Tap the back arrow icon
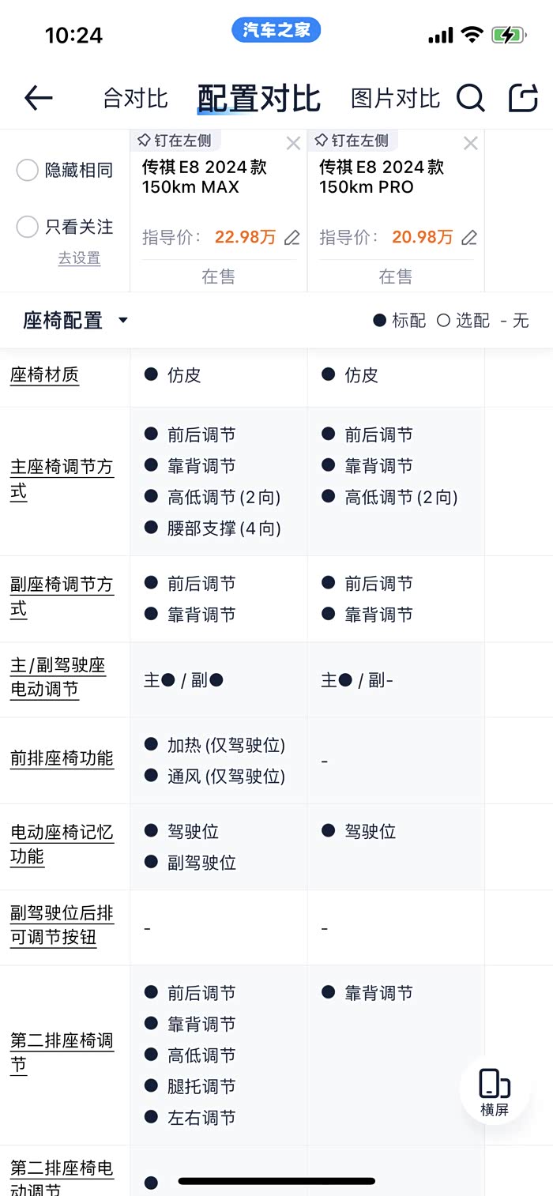 [x=38, y=98]
